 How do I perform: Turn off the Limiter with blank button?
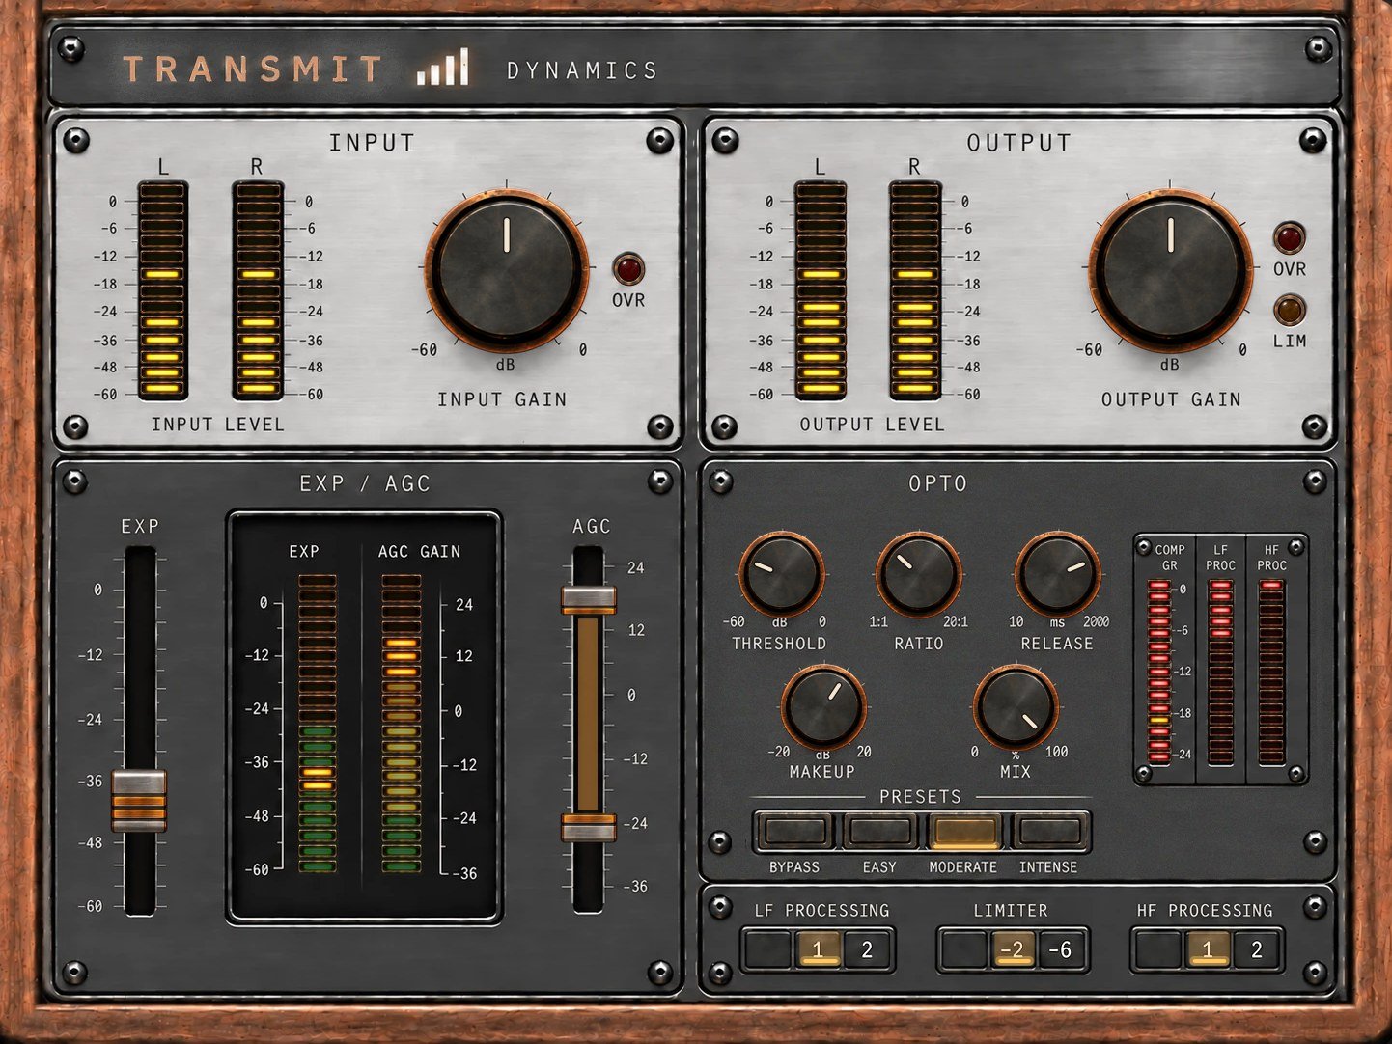pyautogui.click(x=963, y=949)
